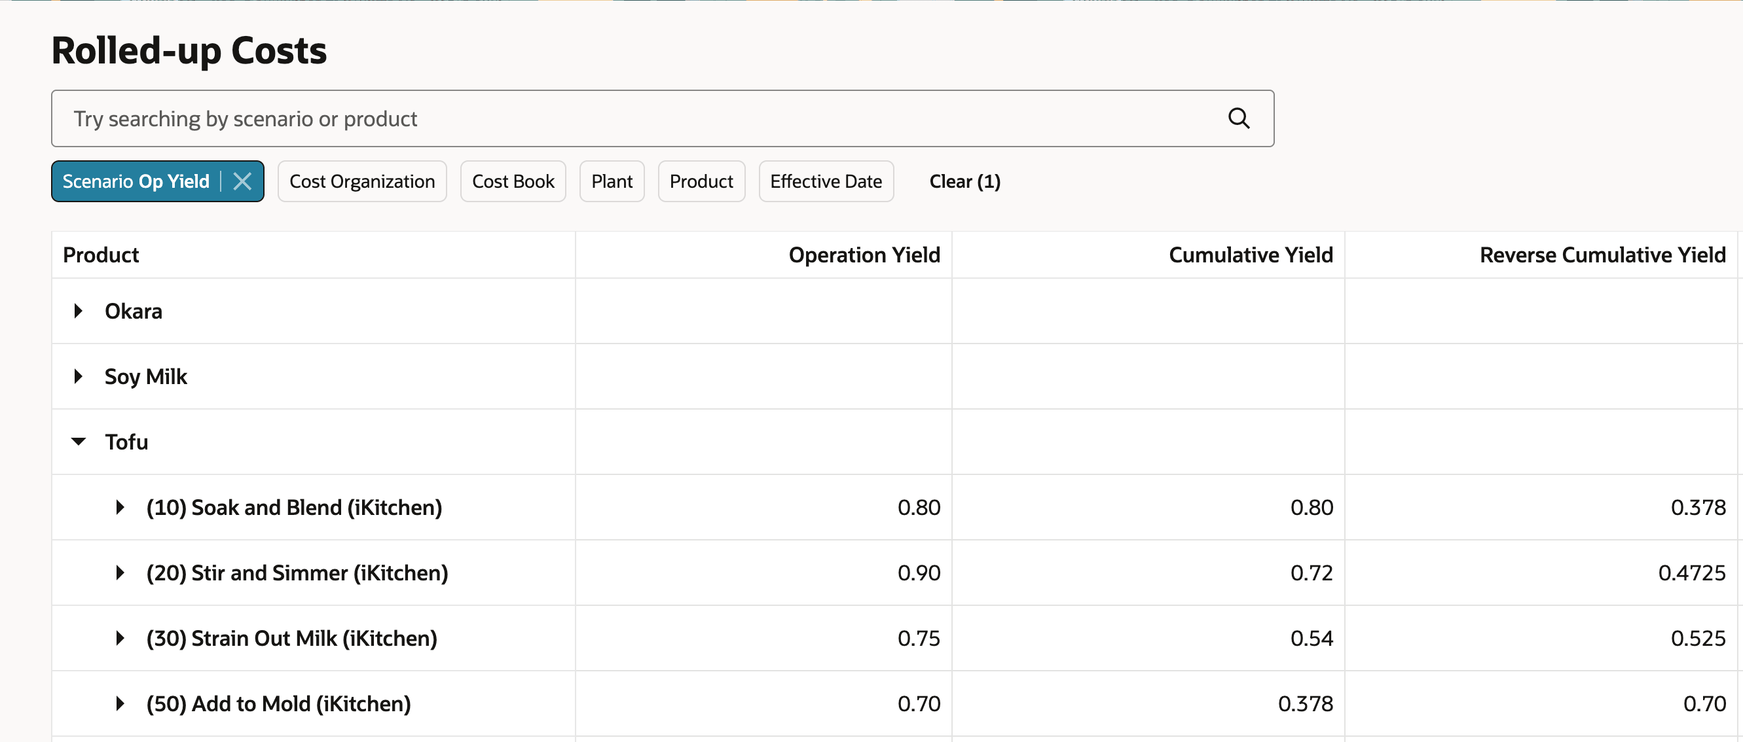
Task: Expand the Soy Milk product row
Action: 79,377
